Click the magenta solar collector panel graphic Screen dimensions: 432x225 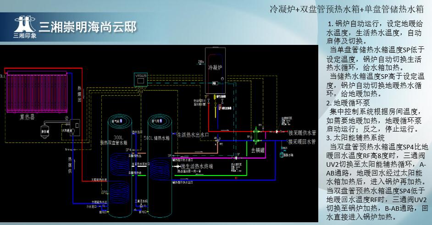tap(37, 92)
